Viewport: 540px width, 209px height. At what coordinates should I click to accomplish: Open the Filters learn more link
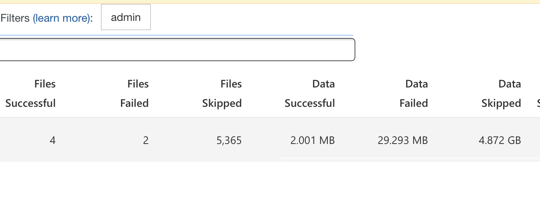(x=62, y=18)
